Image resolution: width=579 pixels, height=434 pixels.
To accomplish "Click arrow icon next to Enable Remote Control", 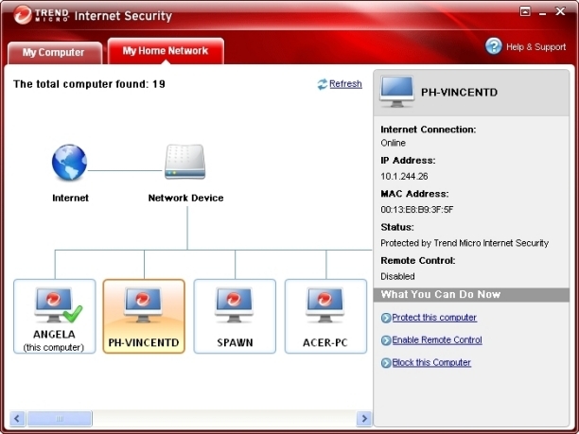I will pos(386,340).
